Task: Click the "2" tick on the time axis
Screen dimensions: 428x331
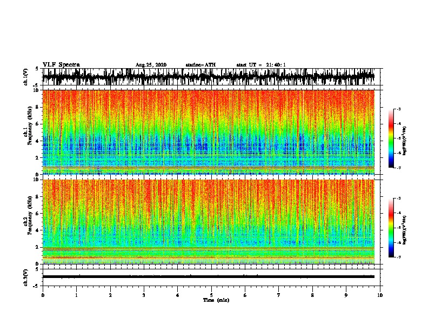Action: point(110,295)
